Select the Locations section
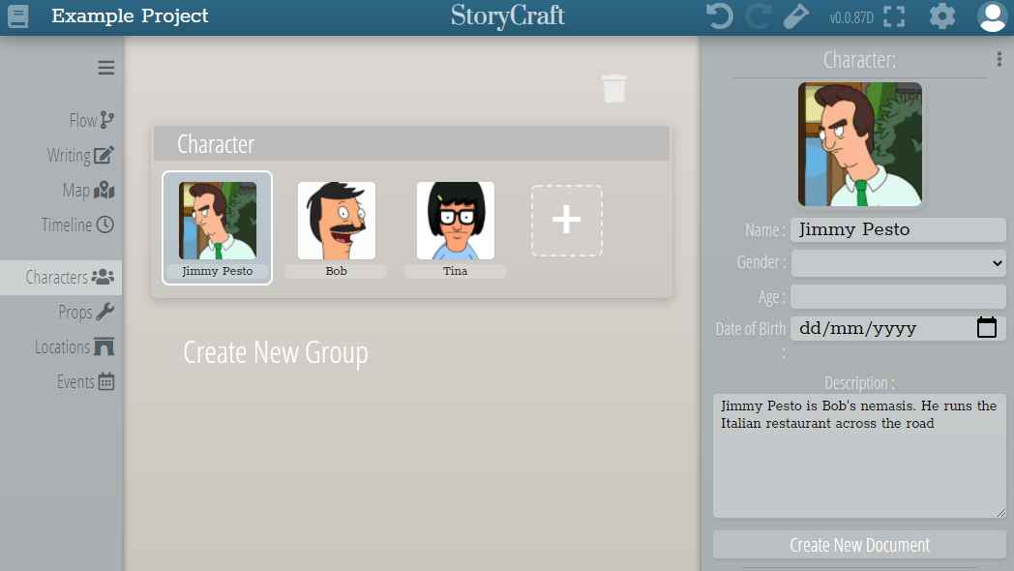 [85, 346]
